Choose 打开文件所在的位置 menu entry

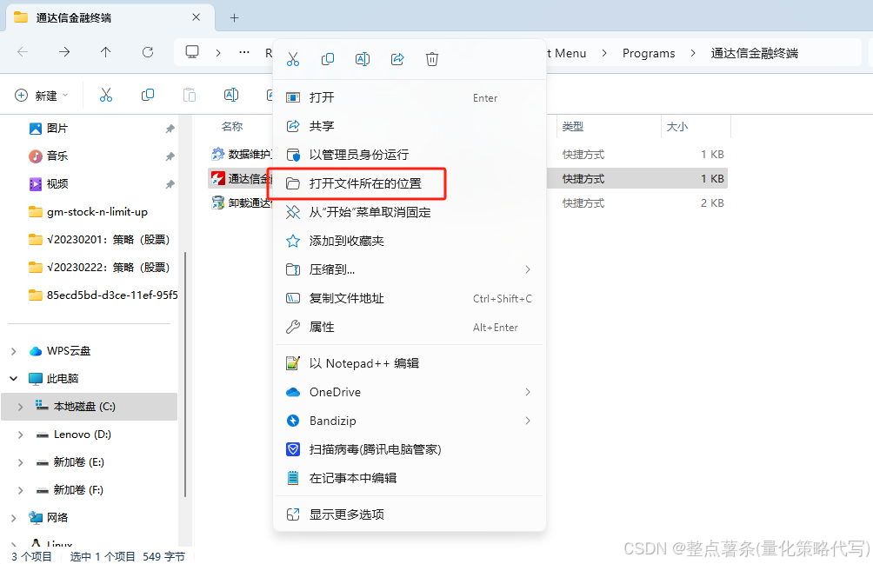coord(410,183)
